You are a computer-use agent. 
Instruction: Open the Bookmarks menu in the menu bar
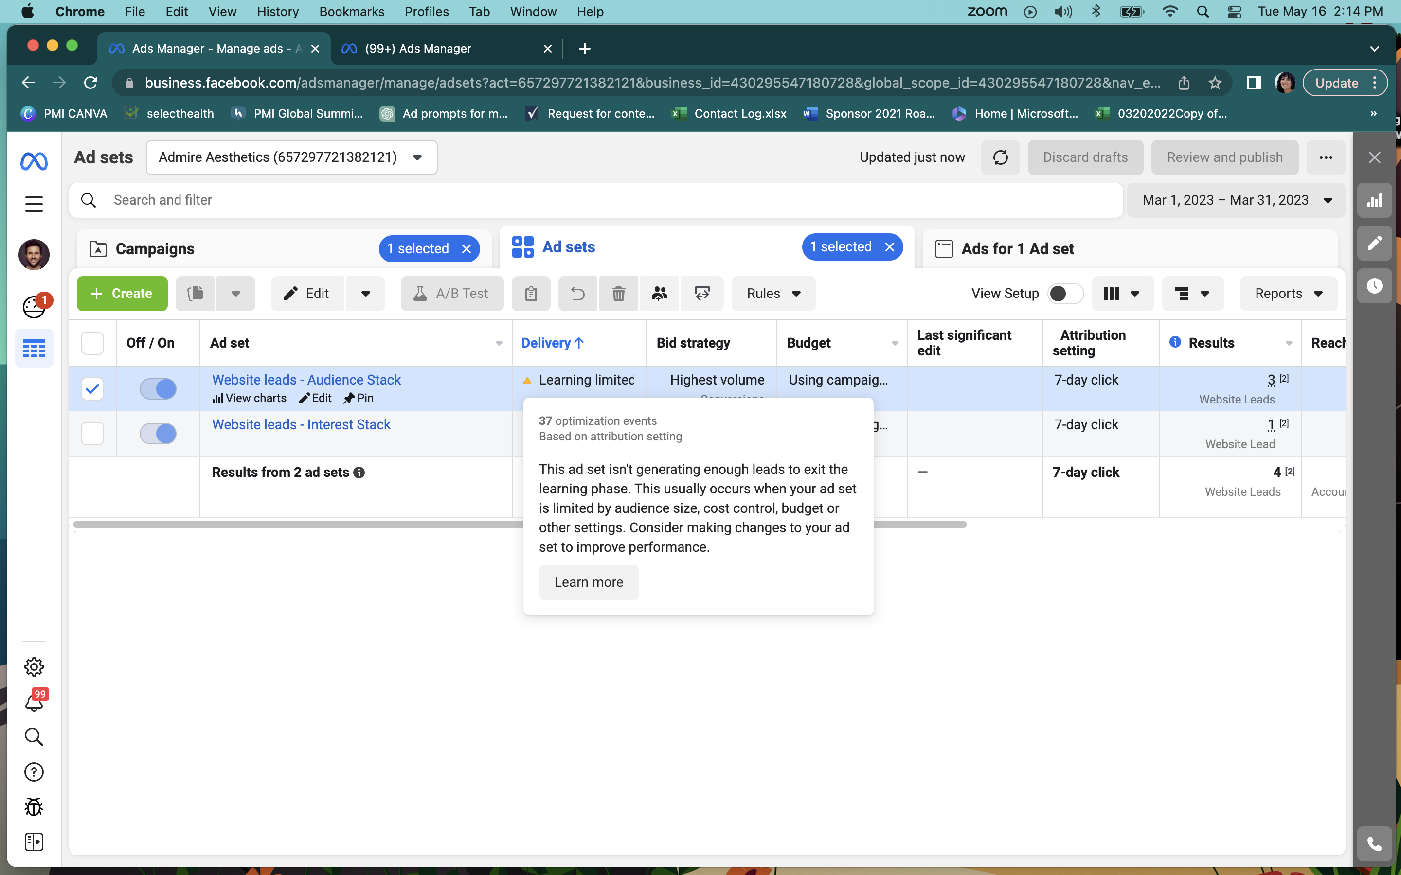point(351,12)
